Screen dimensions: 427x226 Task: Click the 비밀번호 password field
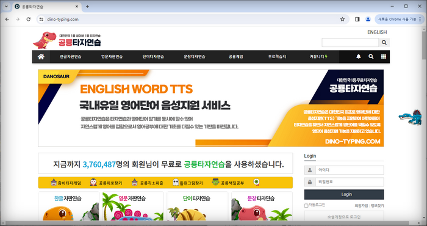pos(350,182)
